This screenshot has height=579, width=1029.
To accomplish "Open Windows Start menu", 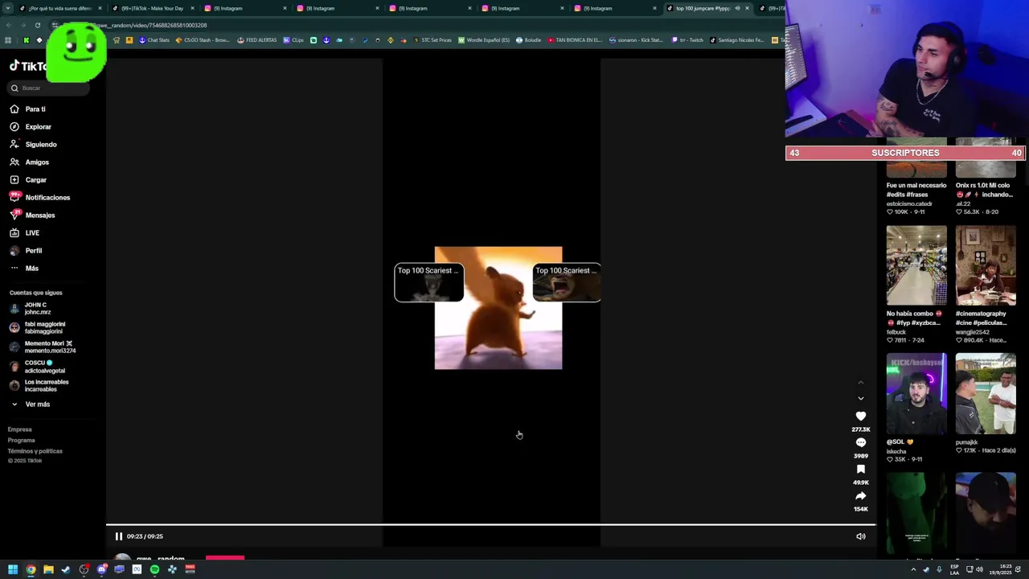I will pos(13,569).
